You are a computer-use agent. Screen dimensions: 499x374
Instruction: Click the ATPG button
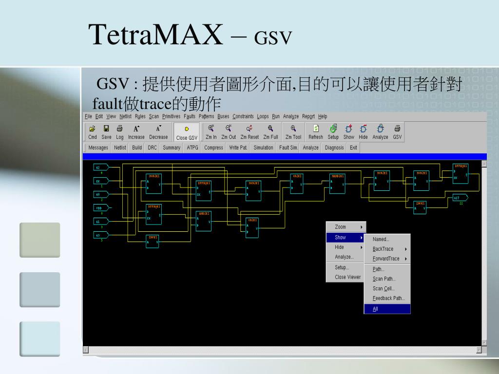point(192,148)
